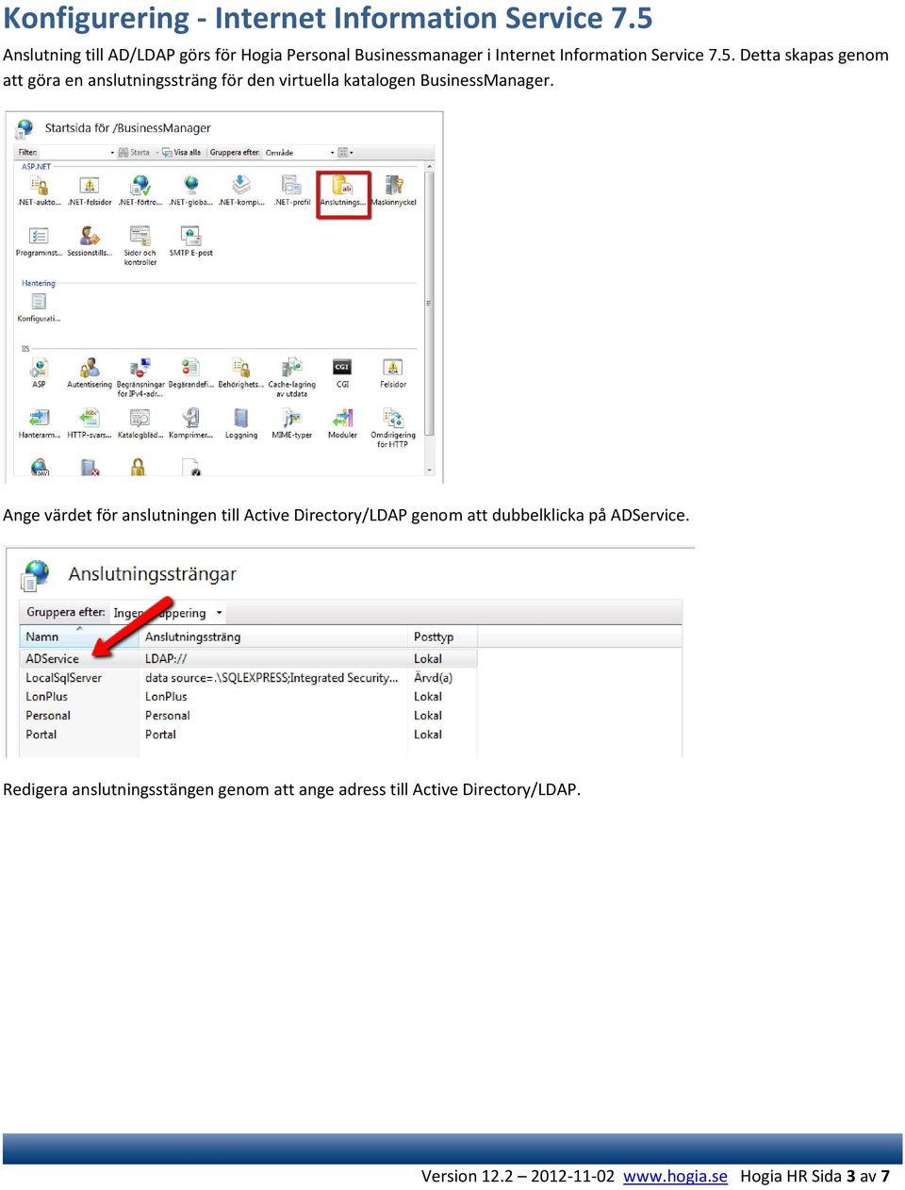The height and width of the screenshot is (1190, 905).
Task: Click the data source=.\SQLEXPRESS connection string
Action: tap(271, 677)
